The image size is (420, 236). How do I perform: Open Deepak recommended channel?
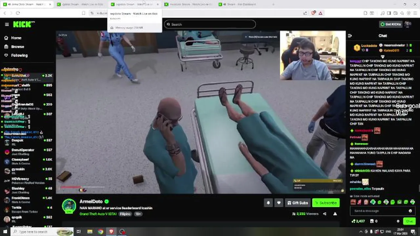pyautogui.click(x=28, y=142)
